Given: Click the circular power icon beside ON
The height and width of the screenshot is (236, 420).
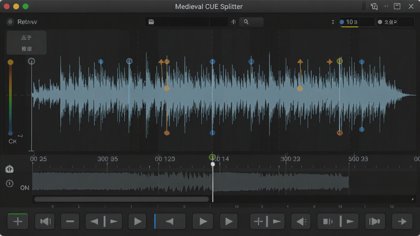Looking at the screenshot, I should (10, 184).
